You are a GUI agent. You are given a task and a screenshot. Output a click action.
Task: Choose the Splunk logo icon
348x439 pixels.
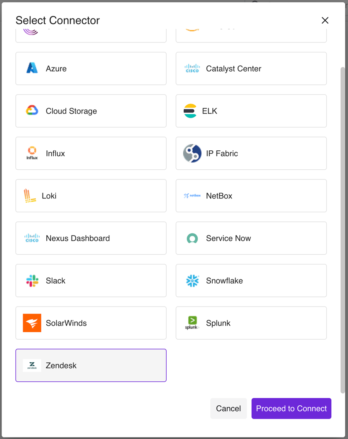(192, 323)
